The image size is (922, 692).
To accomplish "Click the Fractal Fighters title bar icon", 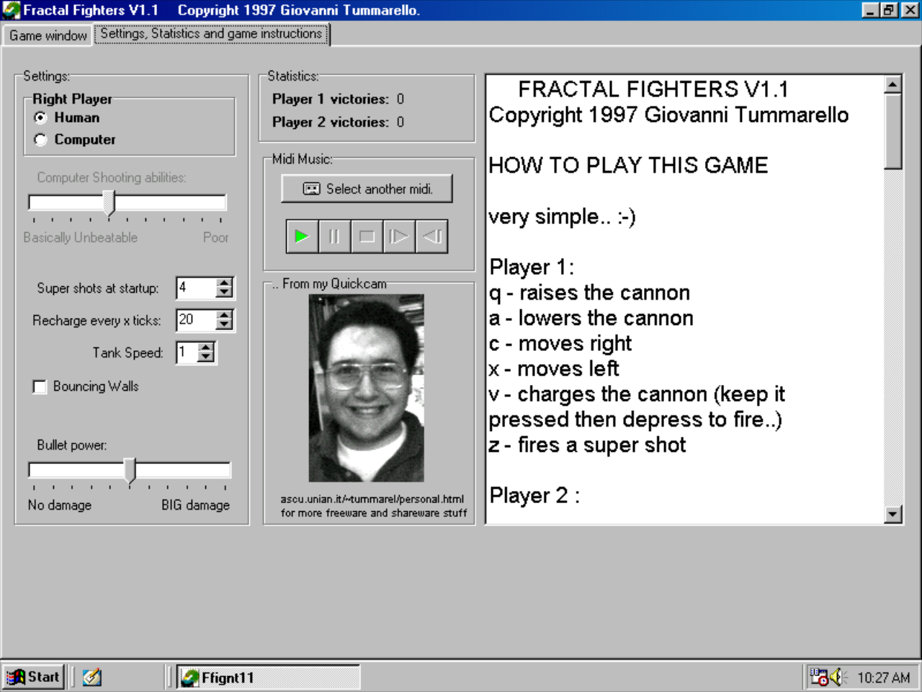I will [x=12, y=10].
